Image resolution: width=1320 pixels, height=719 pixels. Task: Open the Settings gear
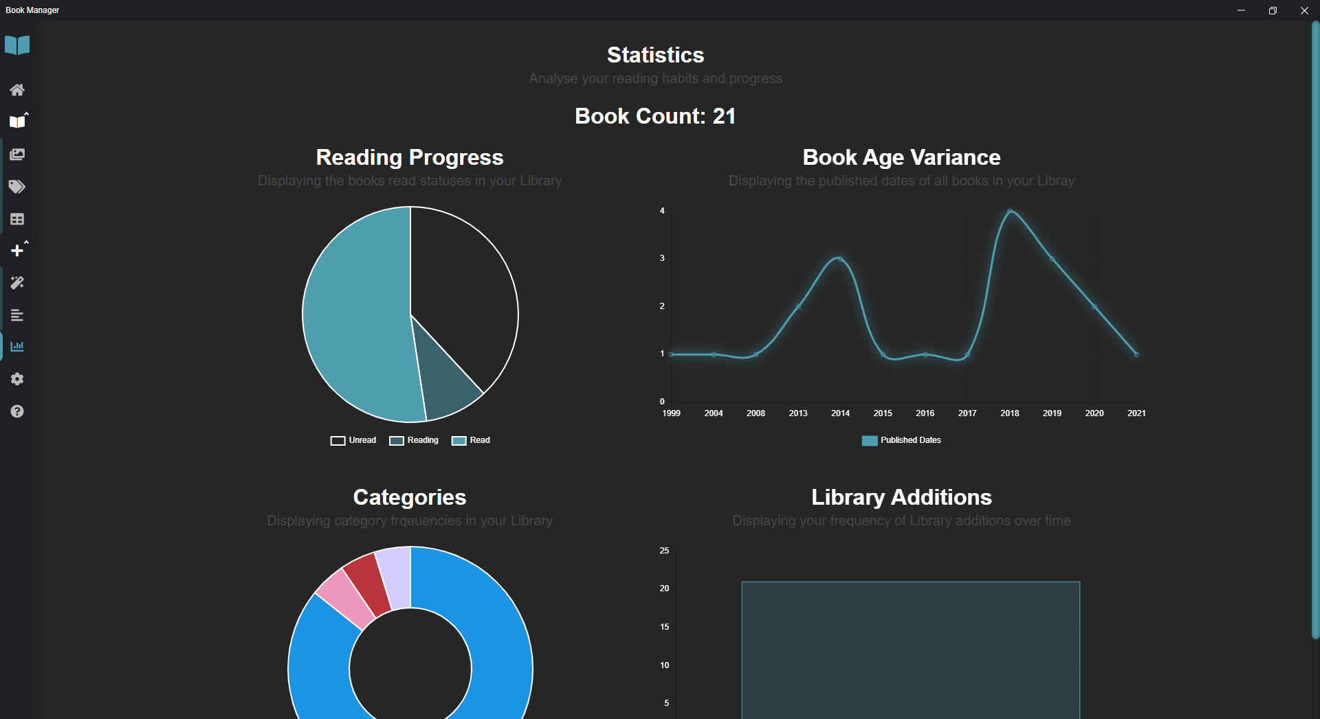coord(17,378)
